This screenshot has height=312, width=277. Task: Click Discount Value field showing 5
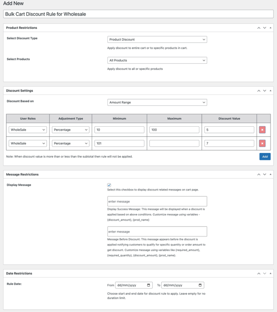coord(229,130)
